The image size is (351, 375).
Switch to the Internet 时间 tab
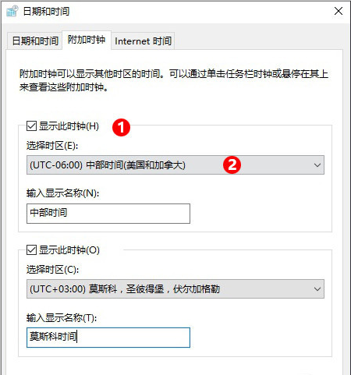(143, 41)
